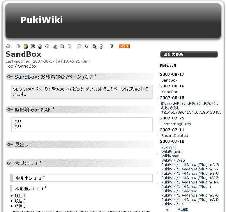The height and width of the screenshot is (212, 226).
Task: Click the orange RSS button
Action: 124,47
